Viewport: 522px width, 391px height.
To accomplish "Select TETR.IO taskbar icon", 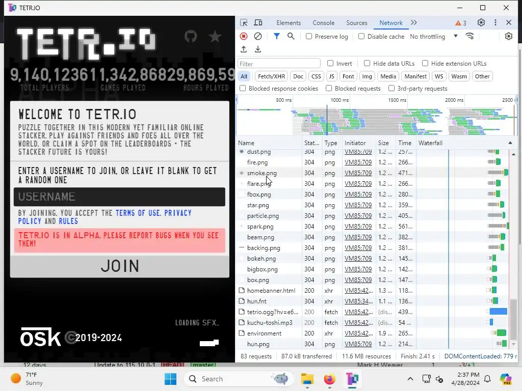I will click(x=352, y=379).
